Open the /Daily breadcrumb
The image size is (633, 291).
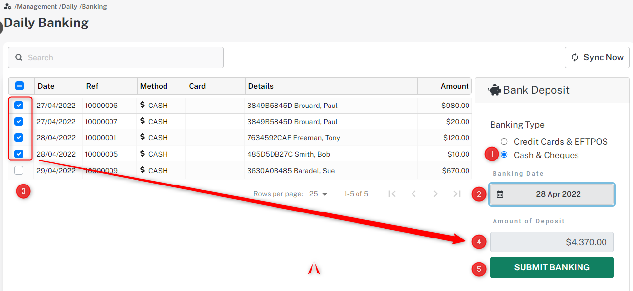click(x=68, y=7)
